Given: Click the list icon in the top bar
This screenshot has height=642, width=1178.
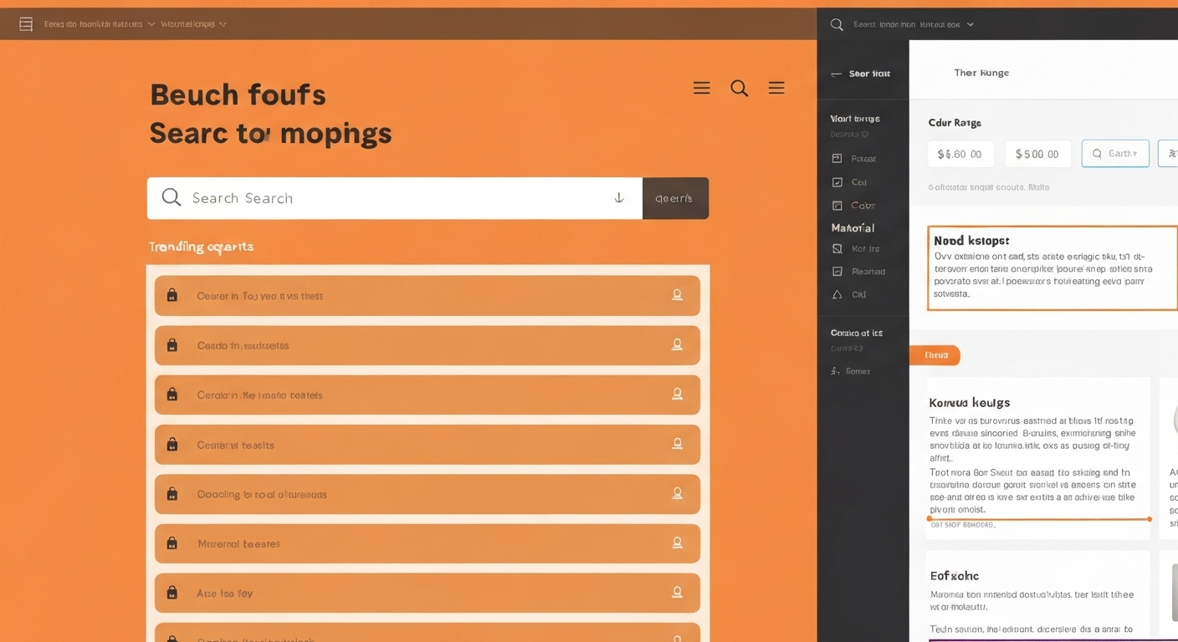Looking at the screenshot, I should point(26,24).
